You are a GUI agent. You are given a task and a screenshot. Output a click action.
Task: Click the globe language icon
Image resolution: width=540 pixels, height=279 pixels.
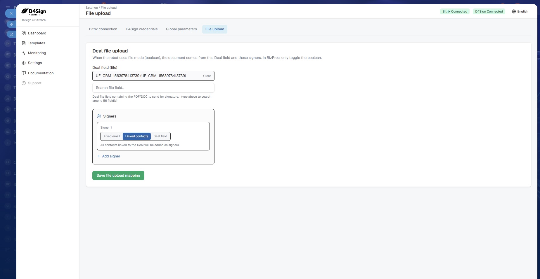(514, 12)
